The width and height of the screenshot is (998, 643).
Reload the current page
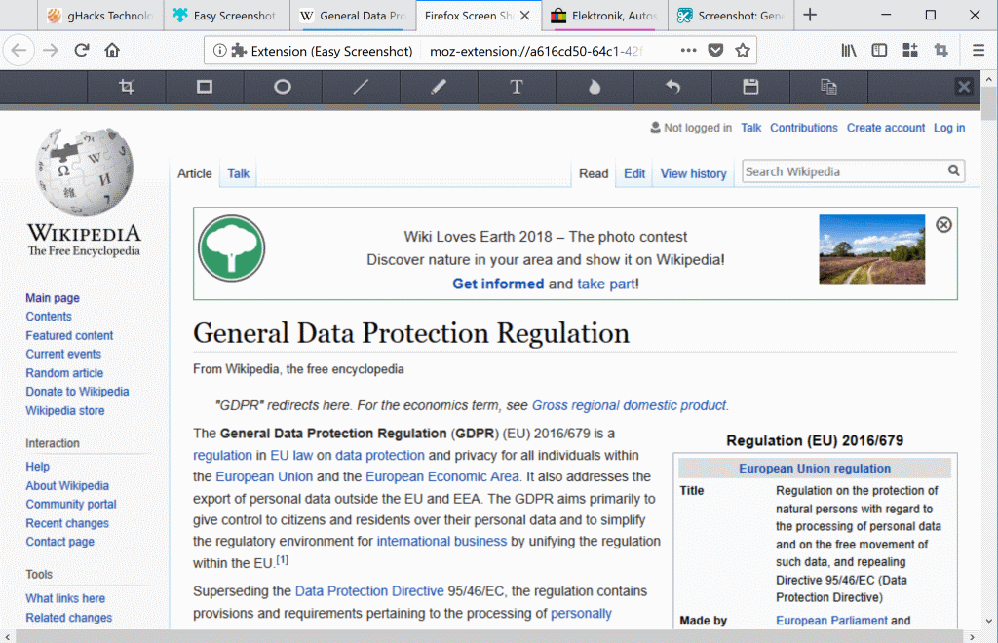click(x=82, y=51)
